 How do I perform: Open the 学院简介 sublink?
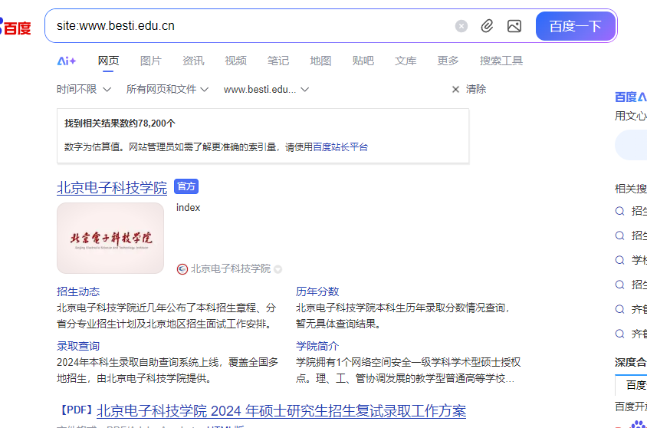317,346
